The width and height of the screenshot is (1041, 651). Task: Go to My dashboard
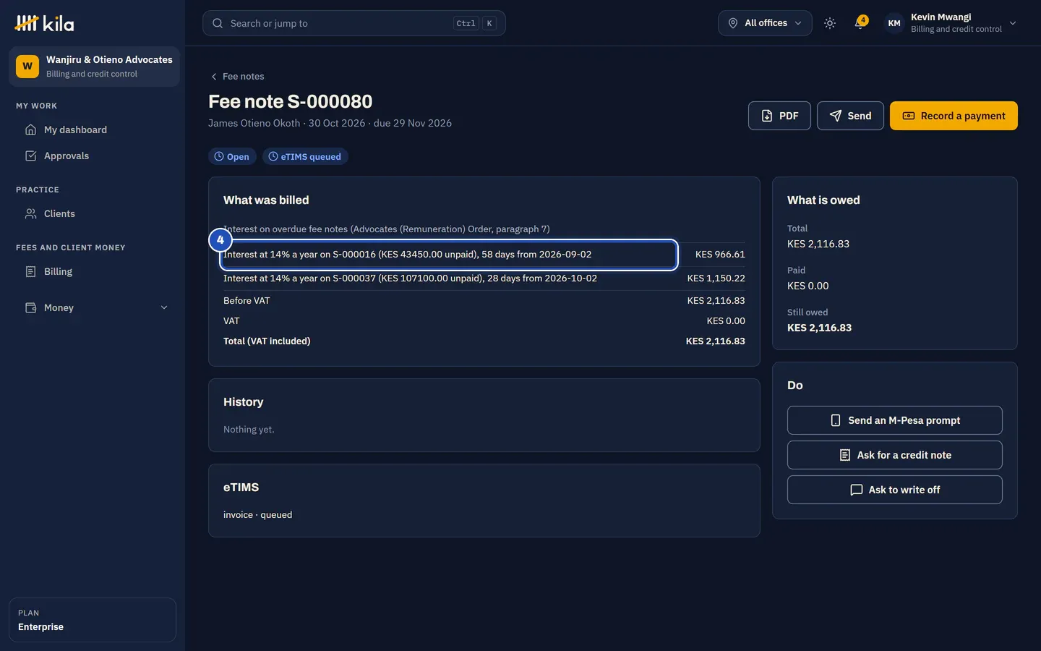(93, 129)
